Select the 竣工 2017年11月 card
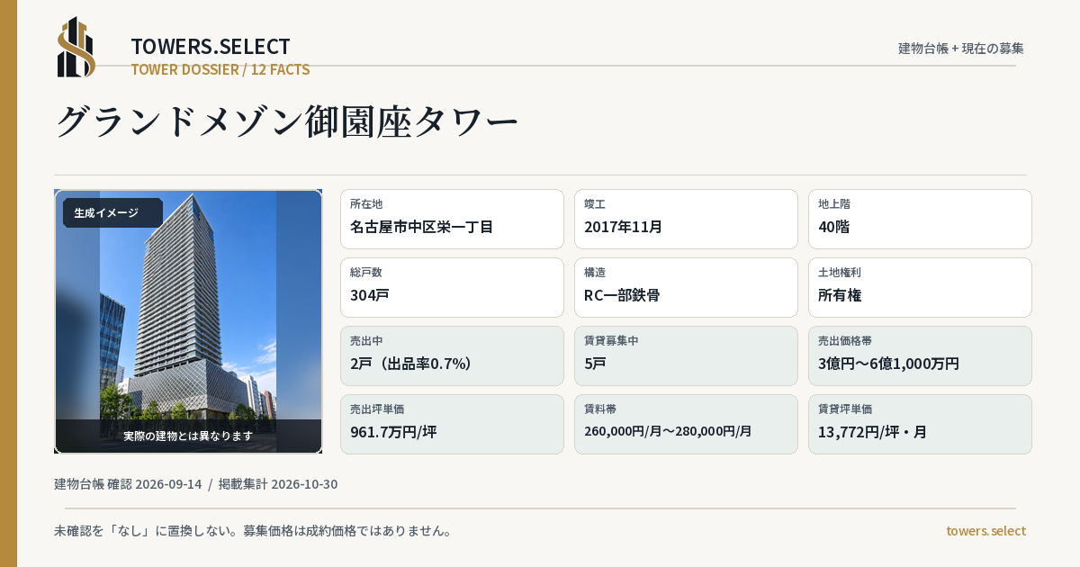 coord(686,219)
